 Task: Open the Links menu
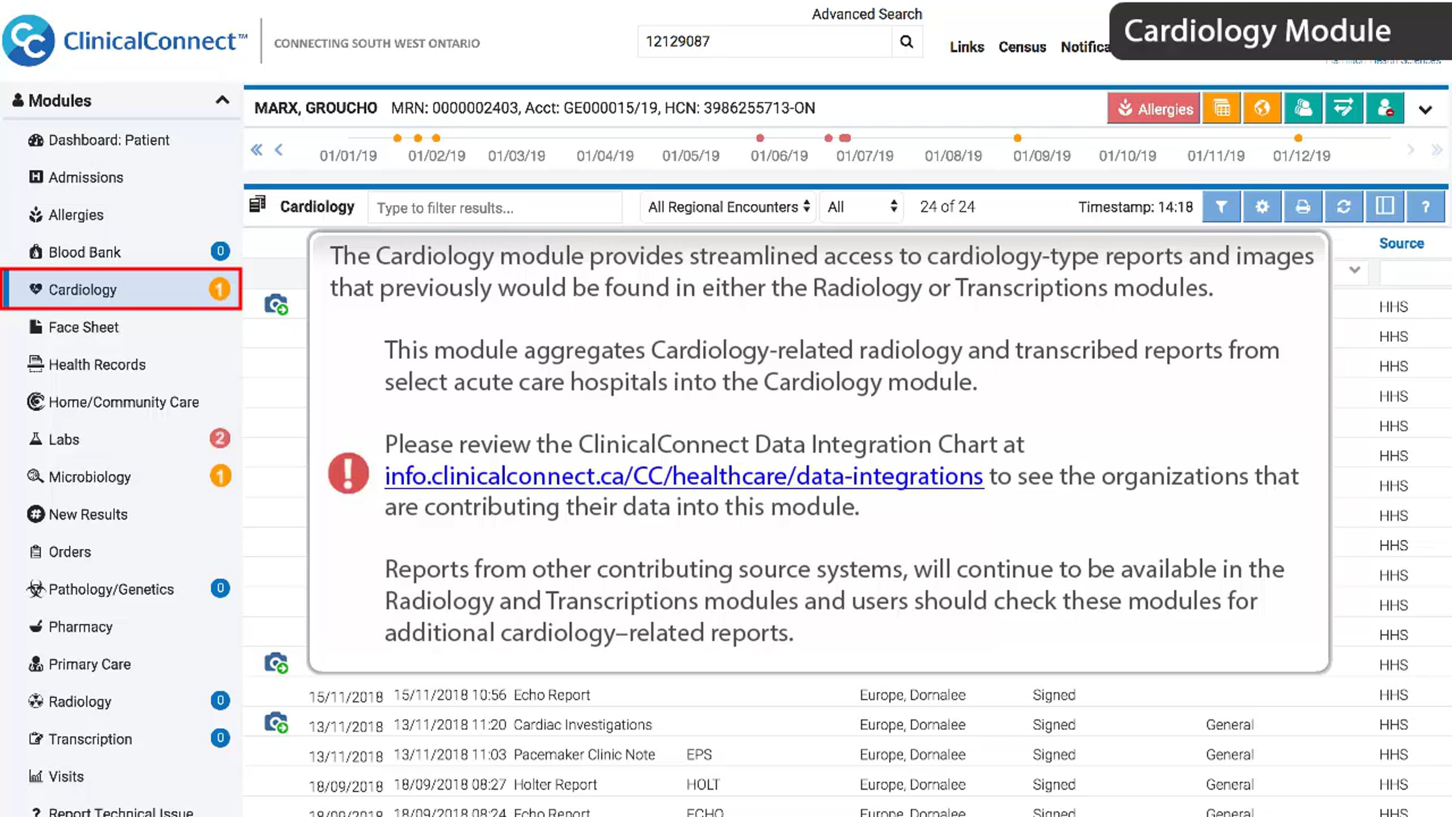(x=967, y=47)
